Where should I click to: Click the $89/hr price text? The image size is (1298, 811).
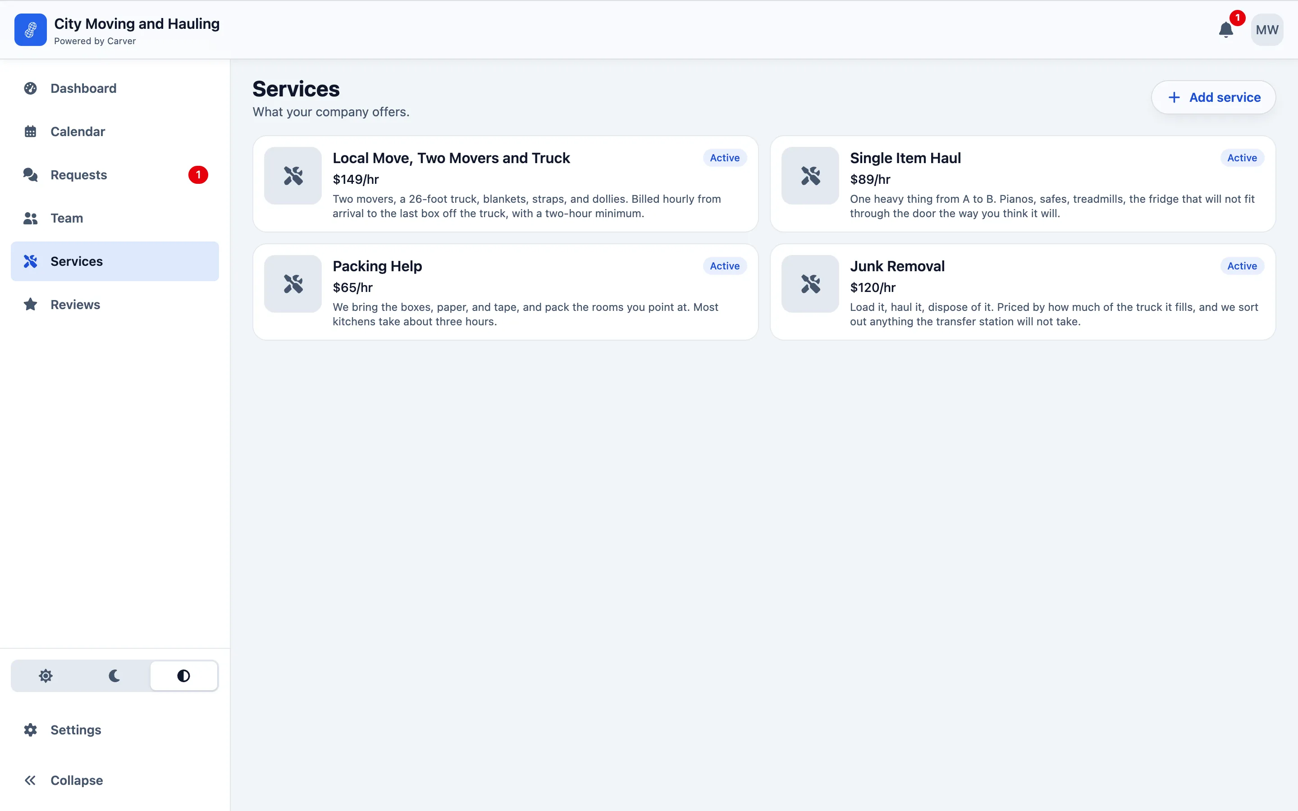coord(870,180)
